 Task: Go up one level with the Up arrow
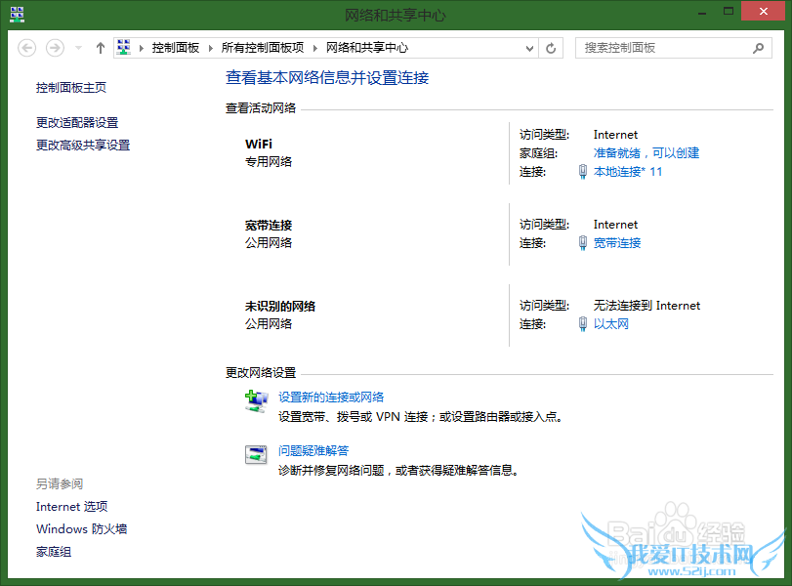(100, 48)
